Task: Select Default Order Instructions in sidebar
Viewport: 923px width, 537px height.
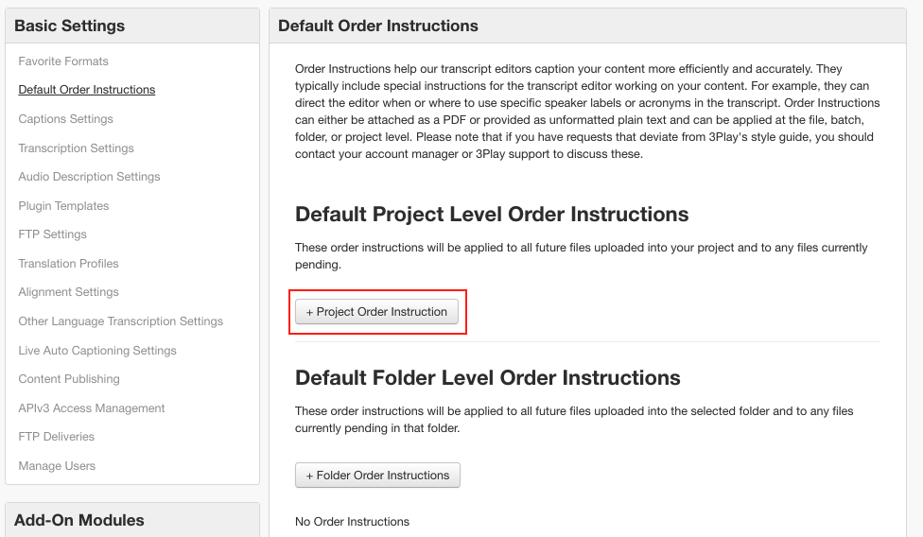Action: tap(87, 90)
